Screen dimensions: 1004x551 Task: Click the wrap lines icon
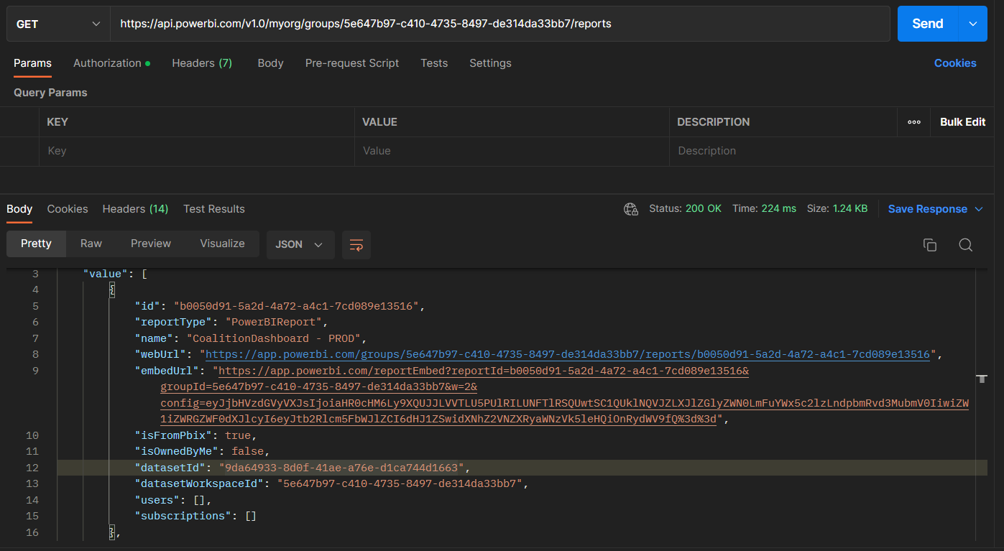tap(356, 245)
